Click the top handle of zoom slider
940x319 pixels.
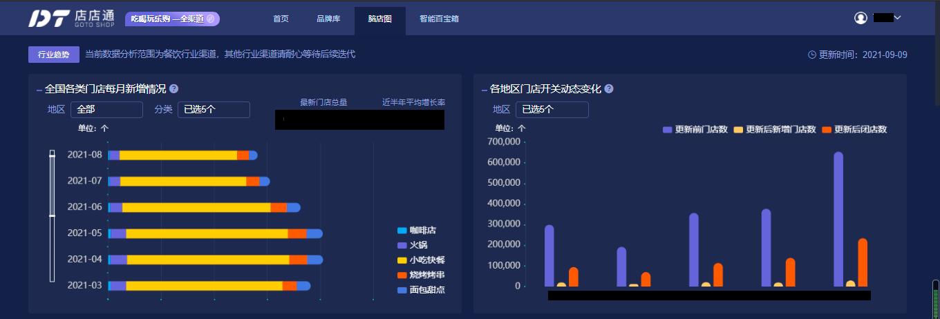tap(52, 155)
